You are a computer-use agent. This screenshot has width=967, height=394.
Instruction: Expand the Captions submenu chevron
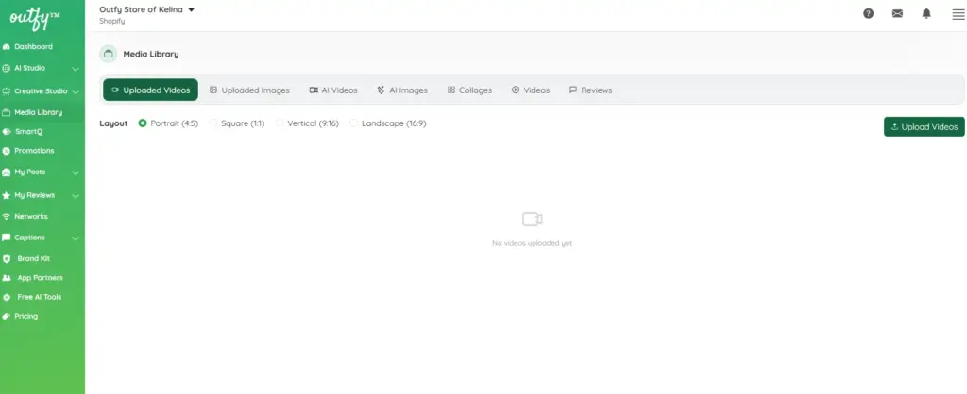[x=76, y=238]
